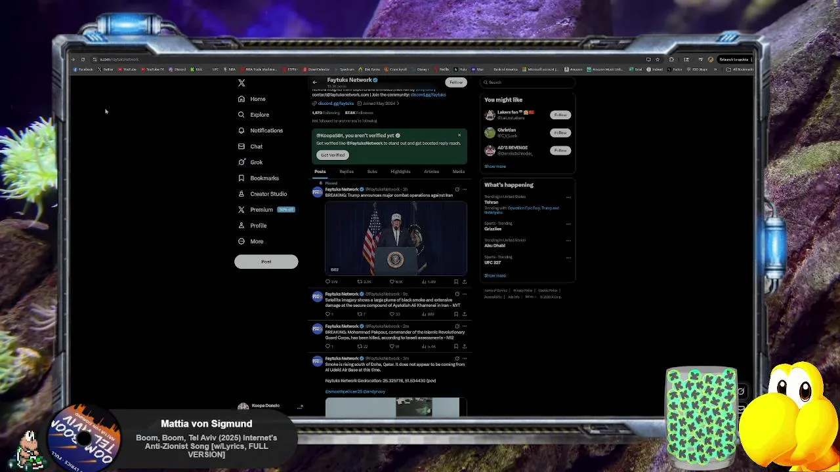Repost the pinned Trump post
Viewport: 840px width, 472px height.
(360, 281)
